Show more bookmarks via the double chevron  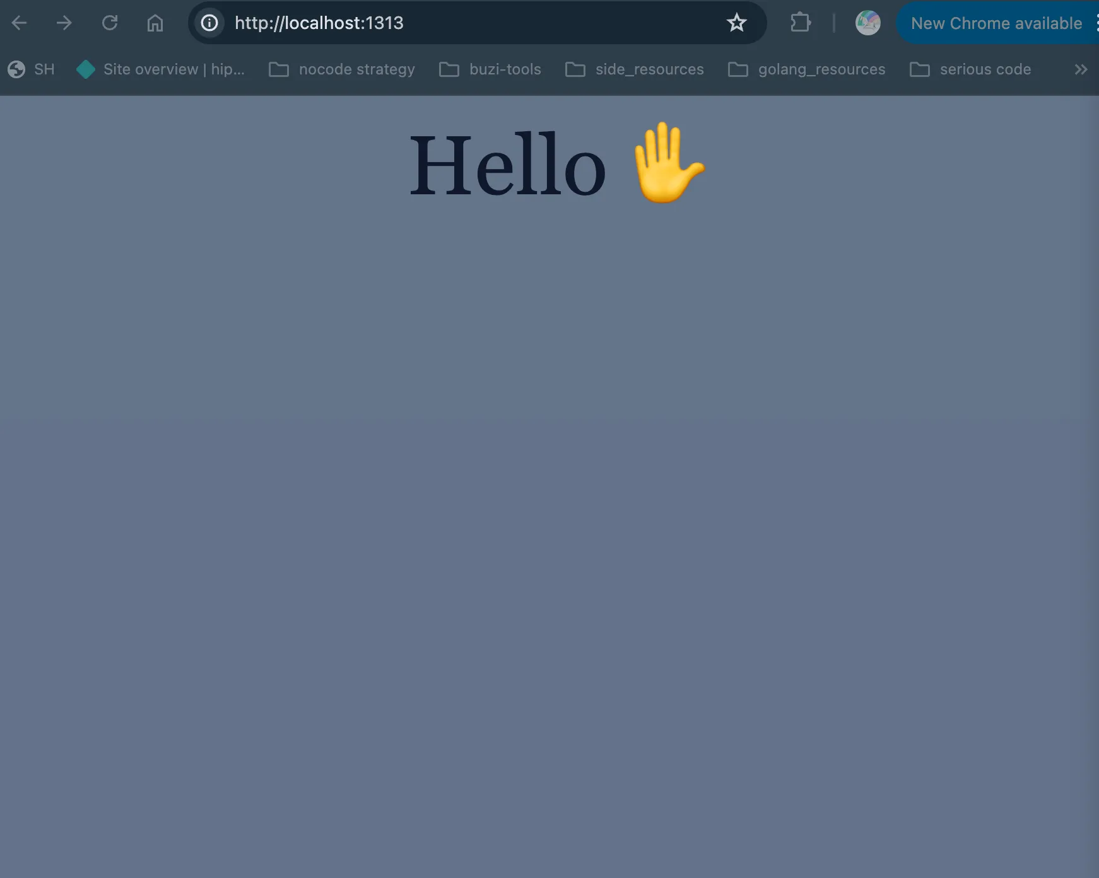[1081, 69]
